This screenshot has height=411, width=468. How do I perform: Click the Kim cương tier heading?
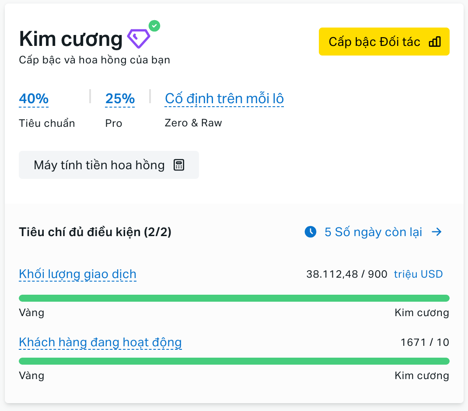(71, 39)
